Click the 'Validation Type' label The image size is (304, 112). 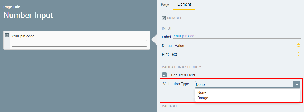tap(176, 84)
